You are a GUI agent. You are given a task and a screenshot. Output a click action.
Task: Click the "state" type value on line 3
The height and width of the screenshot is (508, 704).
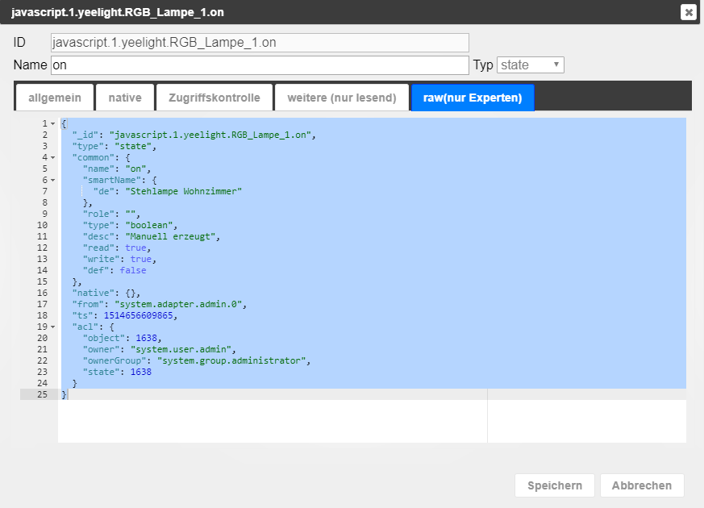coord(133,146)
